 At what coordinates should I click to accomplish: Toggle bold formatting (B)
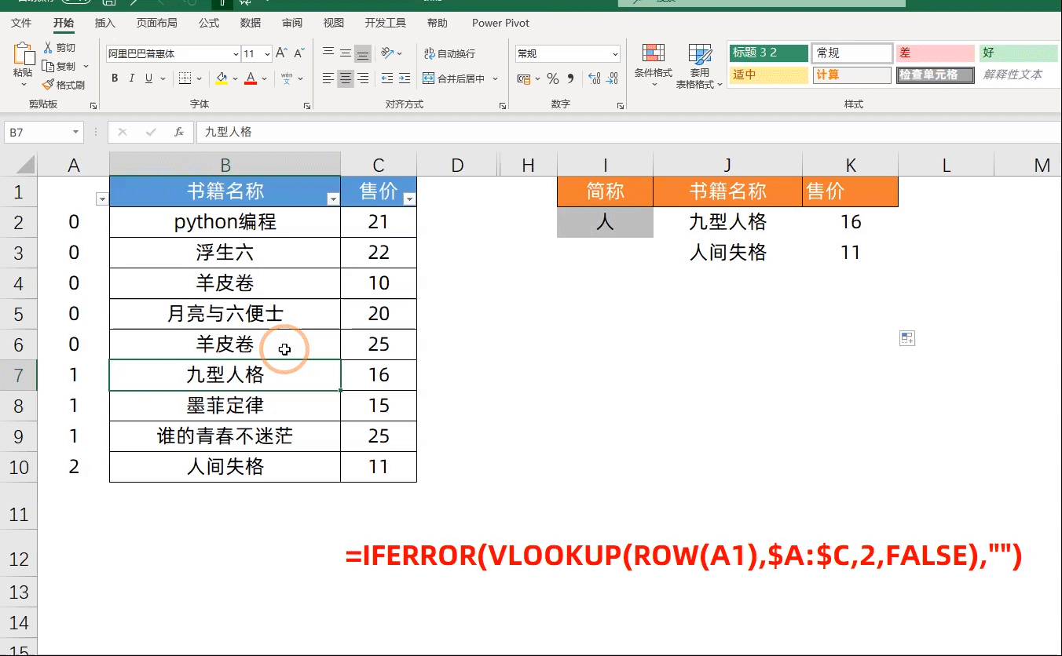(115, 78)
